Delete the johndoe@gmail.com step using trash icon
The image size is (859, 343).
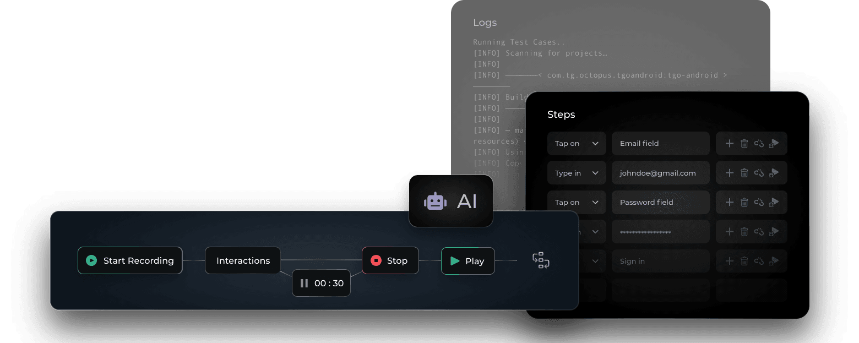[x=744, y=172]
